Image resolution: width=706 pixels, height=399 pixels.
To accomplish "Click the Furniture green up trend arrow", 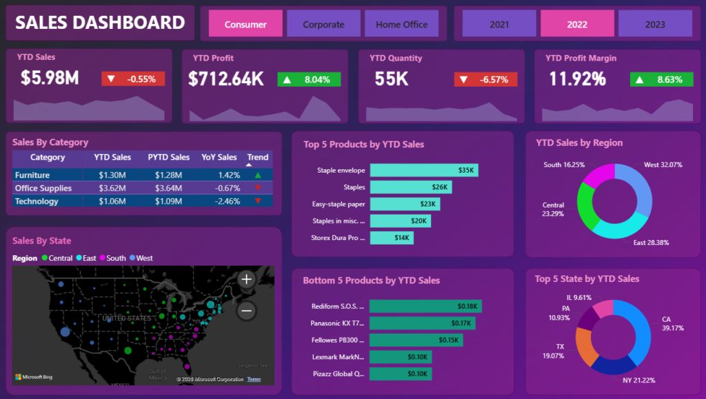I will pos(258,175).
